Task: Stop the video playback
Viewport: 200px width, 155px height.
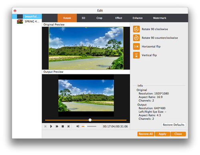Action: [x=63, y=126]
